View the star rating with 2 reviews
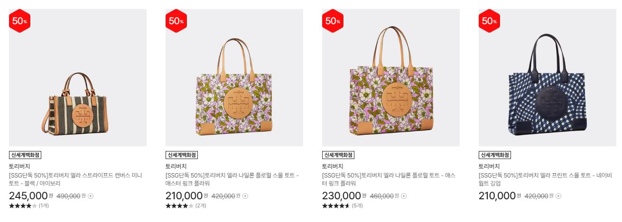622x222 pixels. tap(186, 206)
